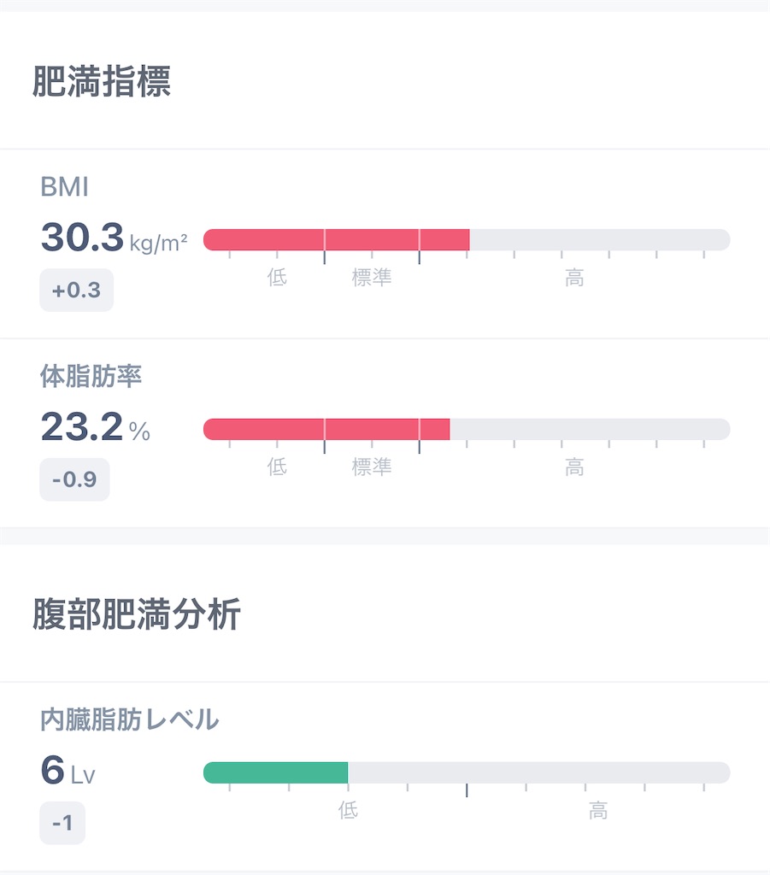Click the green 内臓脂肪レベル gauge bar
The image size is (770, 875).
[467, 772]
